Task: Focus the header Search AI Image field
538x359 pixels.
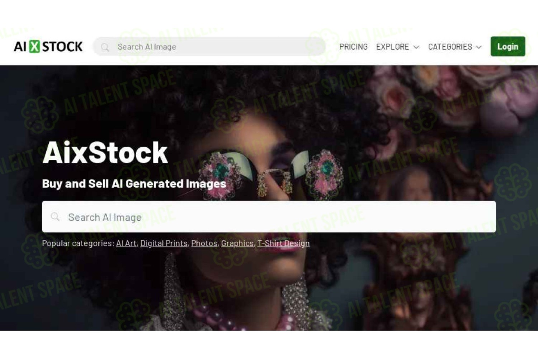Action: click(209, 47)
